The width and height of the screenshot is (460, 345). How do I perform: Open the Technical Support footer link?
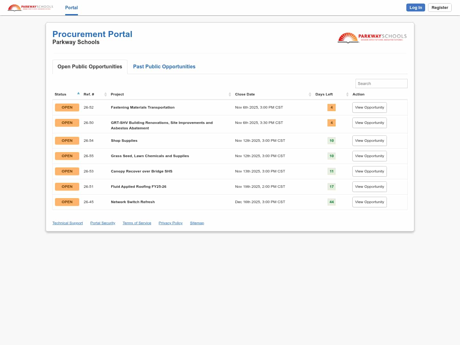tap(67, 223)
